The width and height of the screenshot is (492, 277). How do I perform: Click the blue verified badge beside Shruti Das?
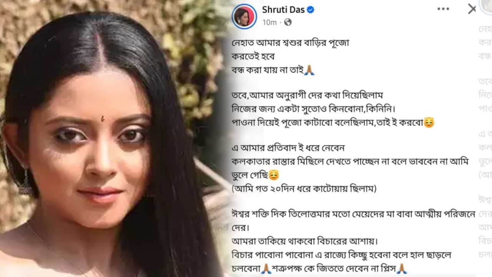pos(311,10)
